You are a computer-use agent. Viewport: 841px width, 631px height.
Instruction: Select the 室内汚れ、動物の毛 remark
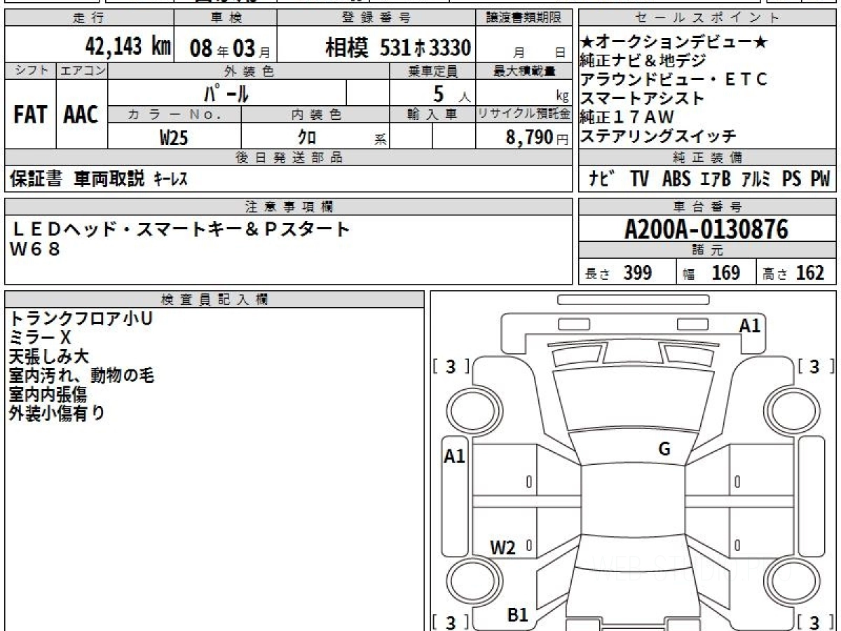[x=81, y=375]
